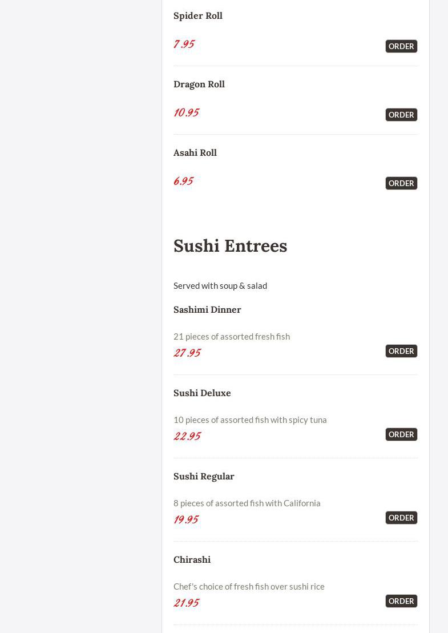Image resolution: width=448 pixels, height=633 pixels.
Task: Click the Sashimi Dinner heading
Action: point(207,309)
